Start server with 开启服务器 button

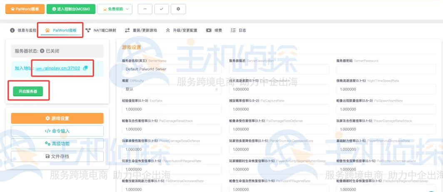(28, 91)
